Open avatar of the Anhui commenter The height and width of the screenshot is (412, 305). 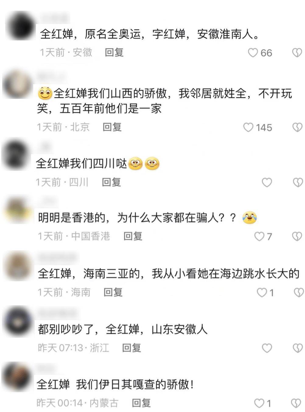point(20,26)
